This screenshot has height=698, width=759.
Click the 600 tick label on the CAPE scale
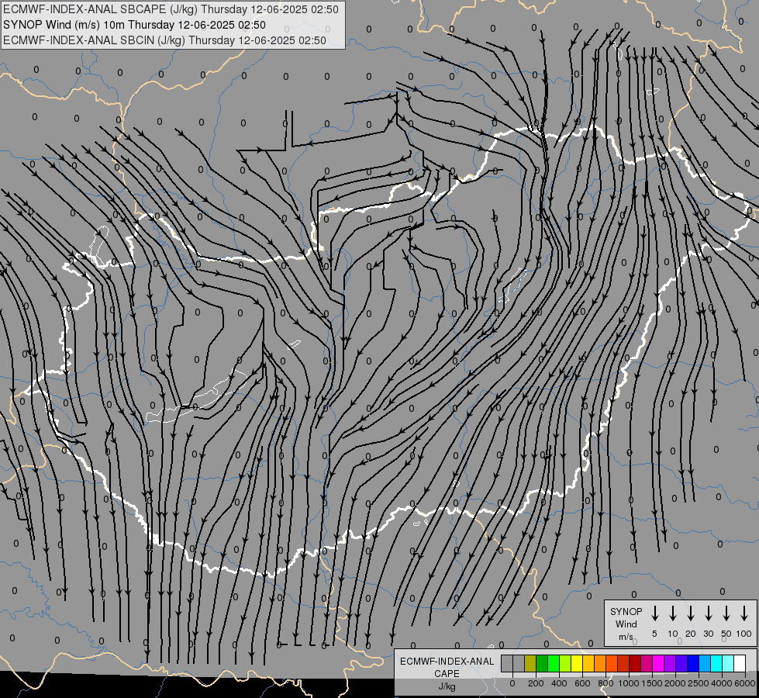(x=582, y=683)
